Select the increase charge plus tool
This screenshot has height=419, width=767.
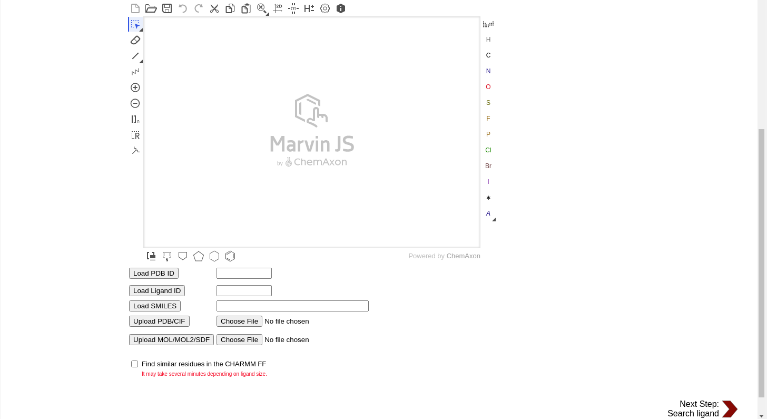point(135,87)
